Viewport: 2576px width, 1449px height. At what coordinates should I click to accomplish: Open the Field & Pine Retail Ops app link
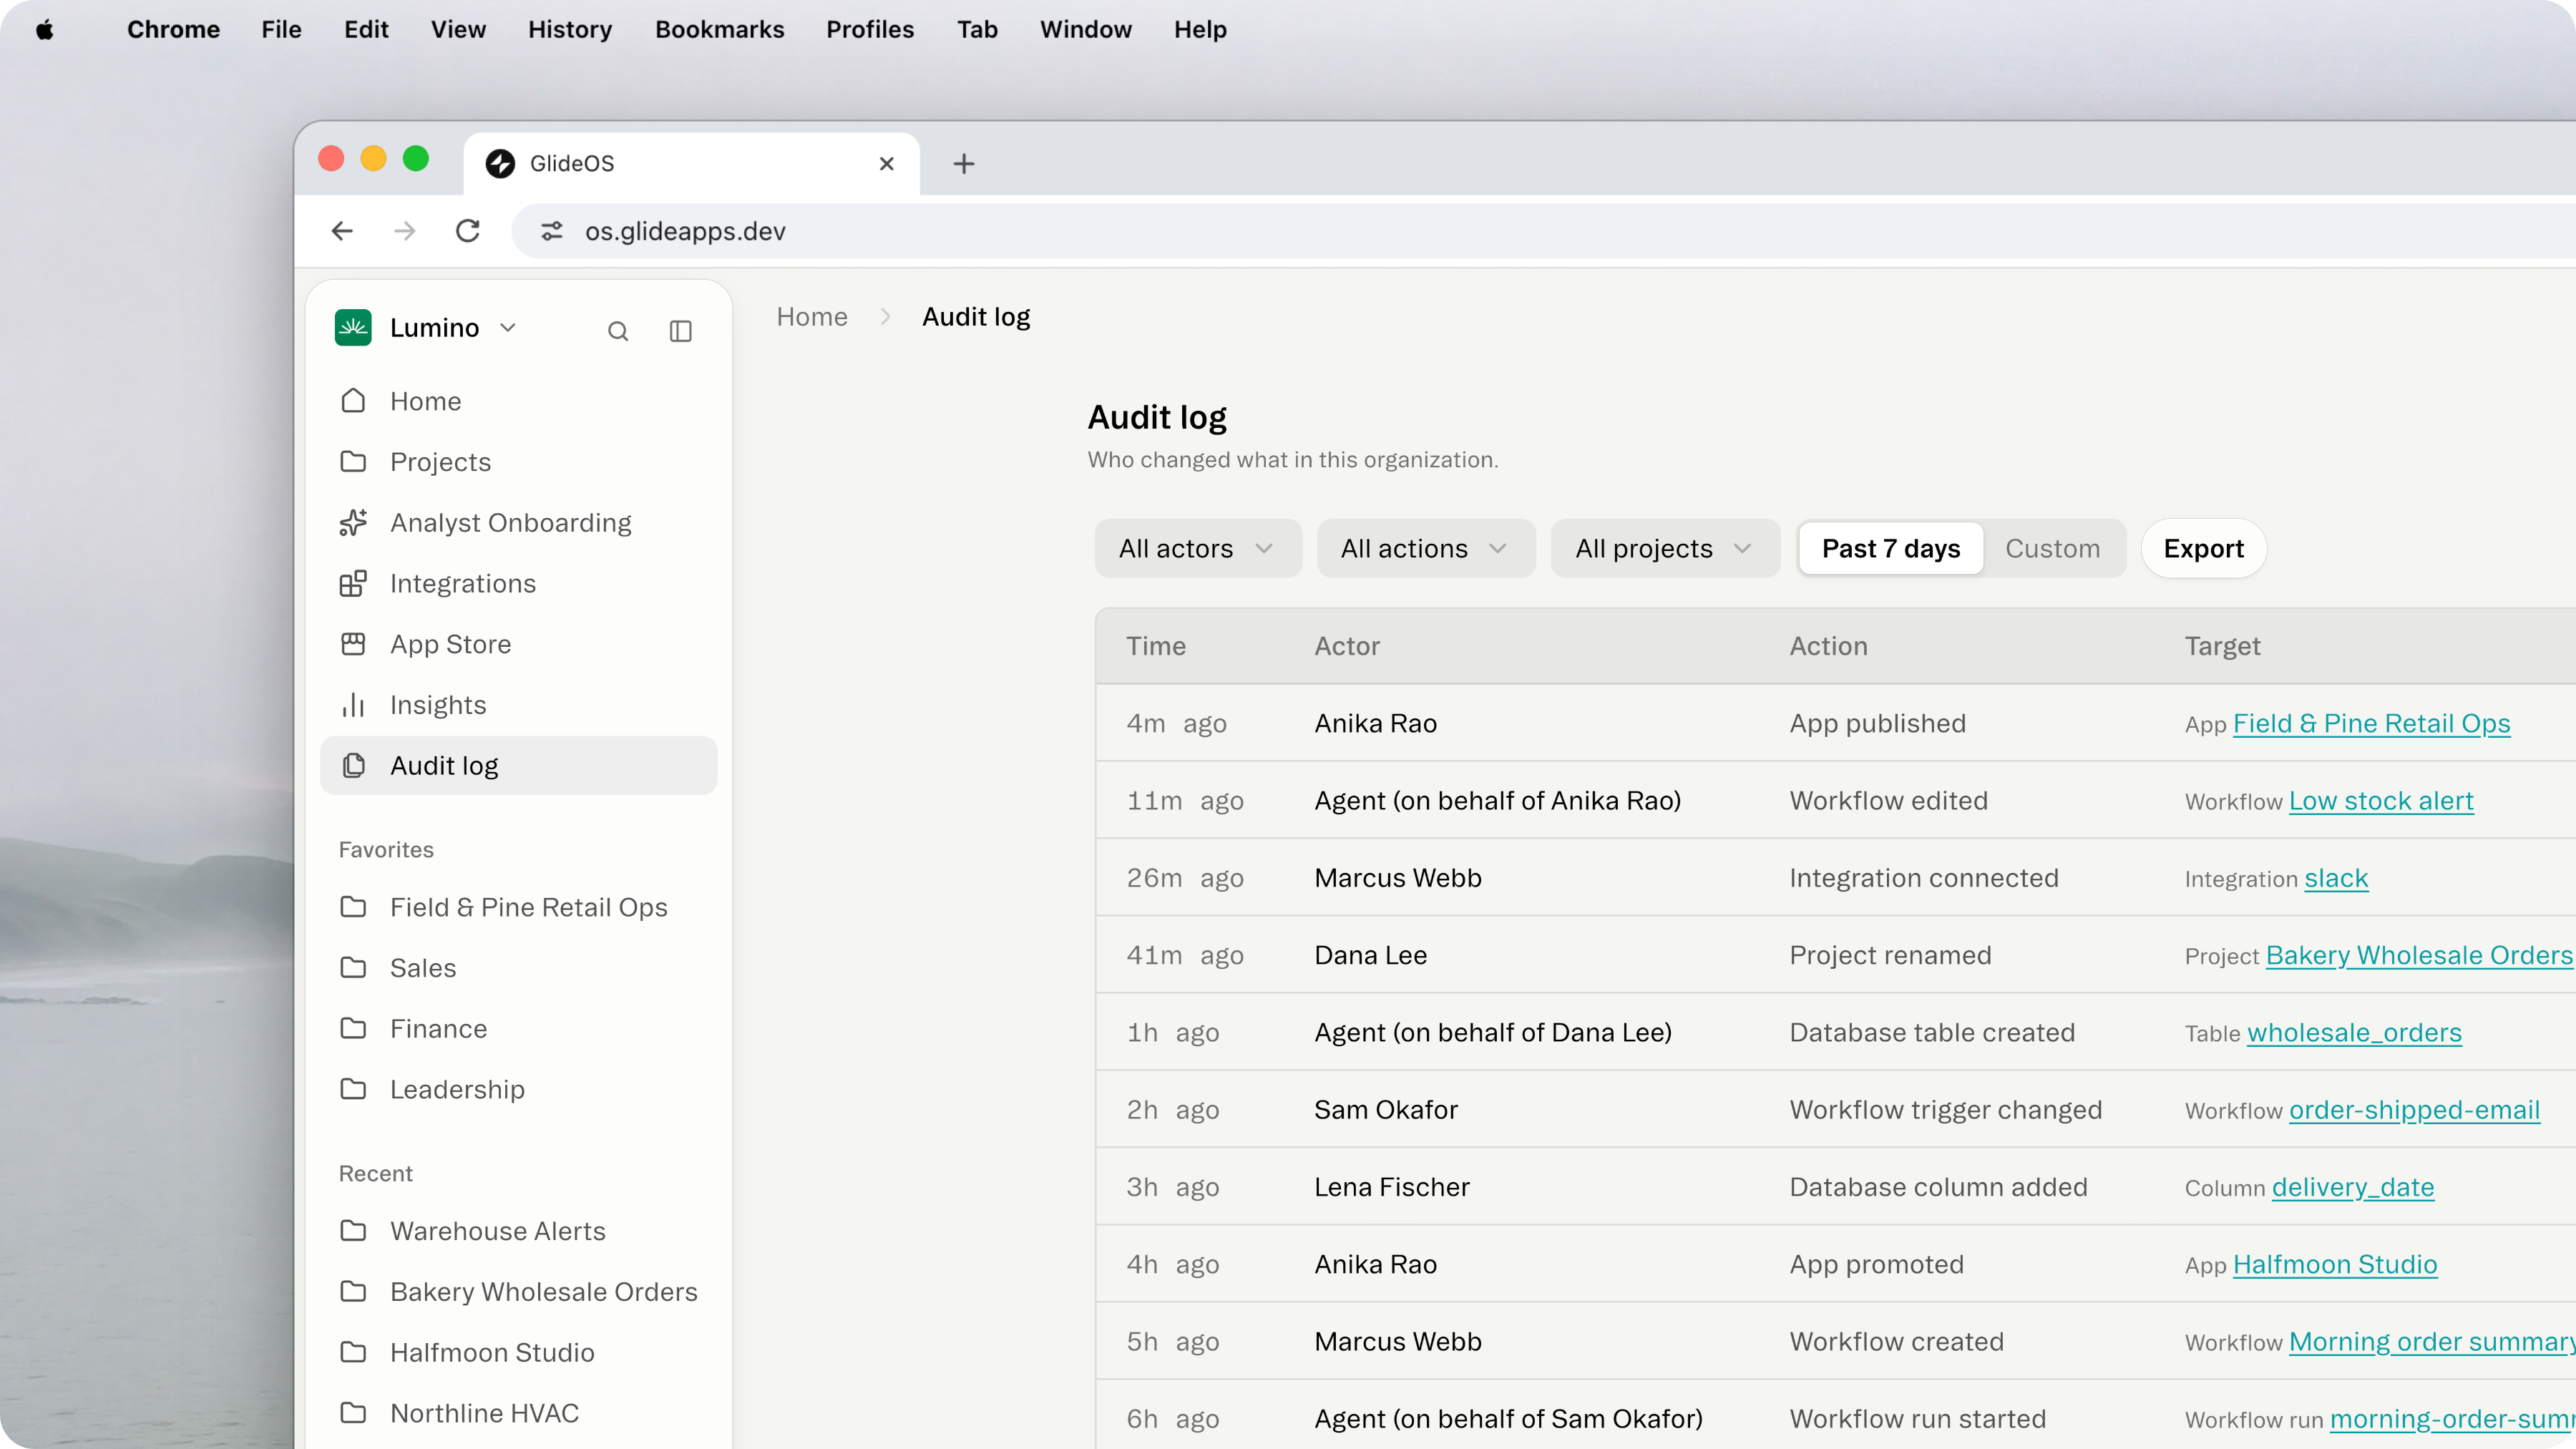pos(2371,724)
